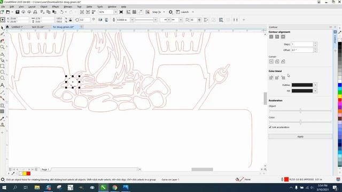This screenshot has width=342, height=192.
Task: Click the Paste icon in the toolbar
Action: click(55, 12)
